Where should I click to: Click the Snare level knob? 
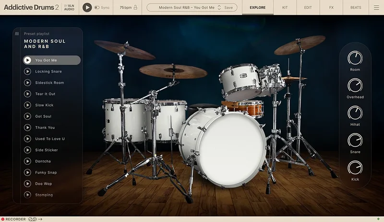[x=355, y=141]
